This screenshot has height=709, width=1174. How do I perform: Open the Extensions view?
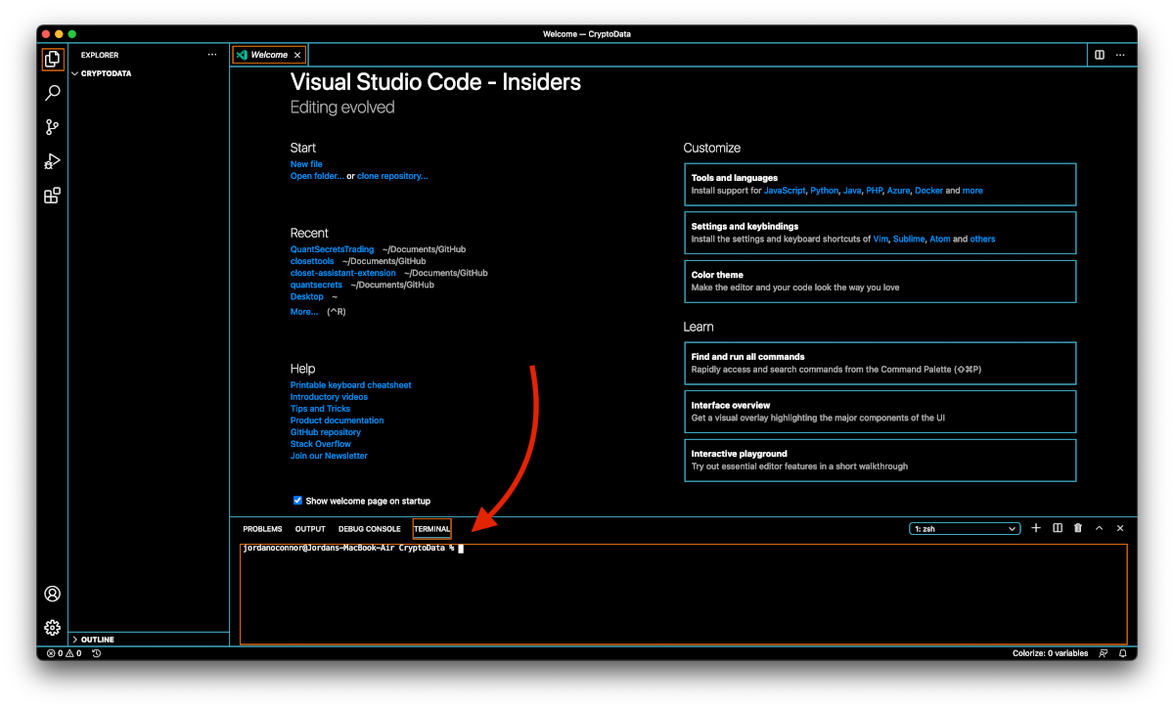[53, 196]
